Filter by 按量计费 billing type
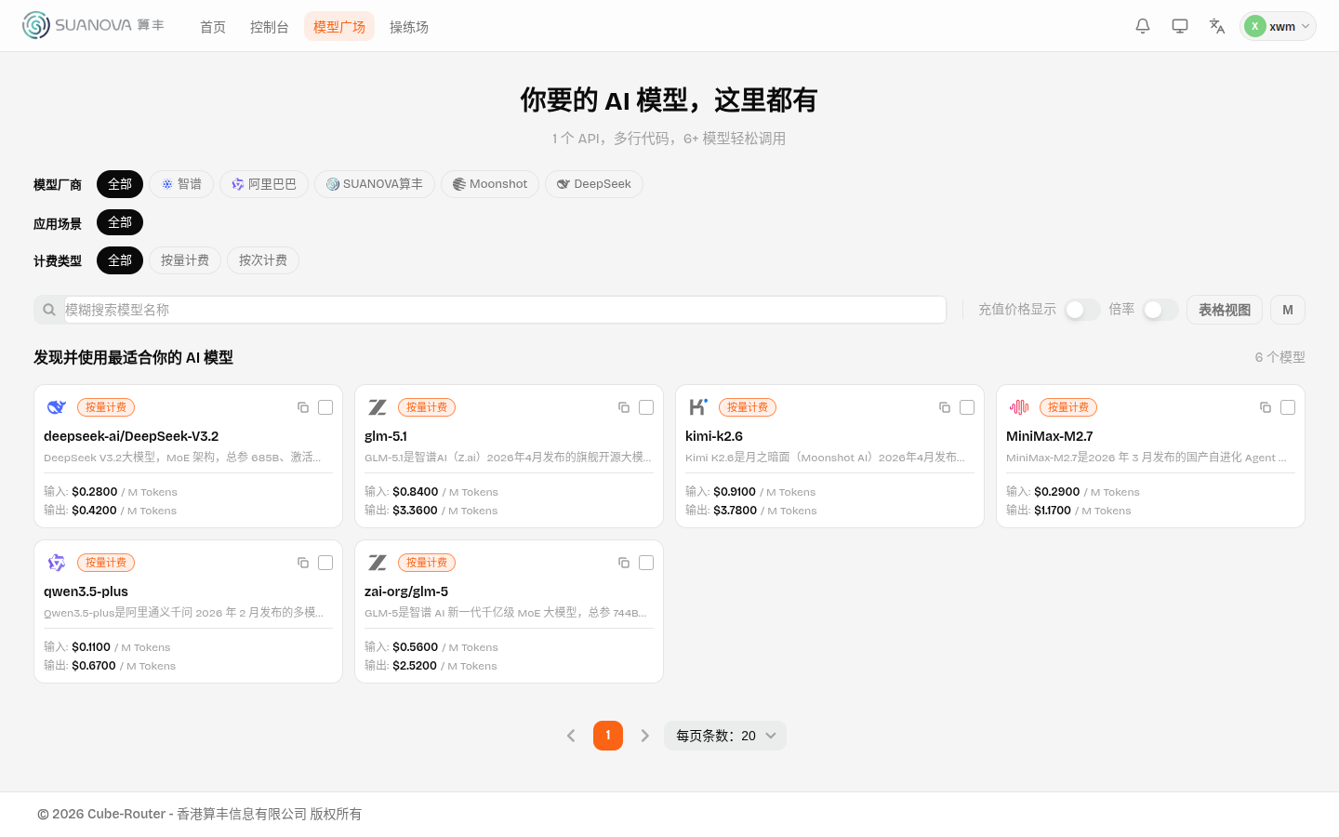The image size is (1339, 837). pyautogui.click(x=185, y=260)
